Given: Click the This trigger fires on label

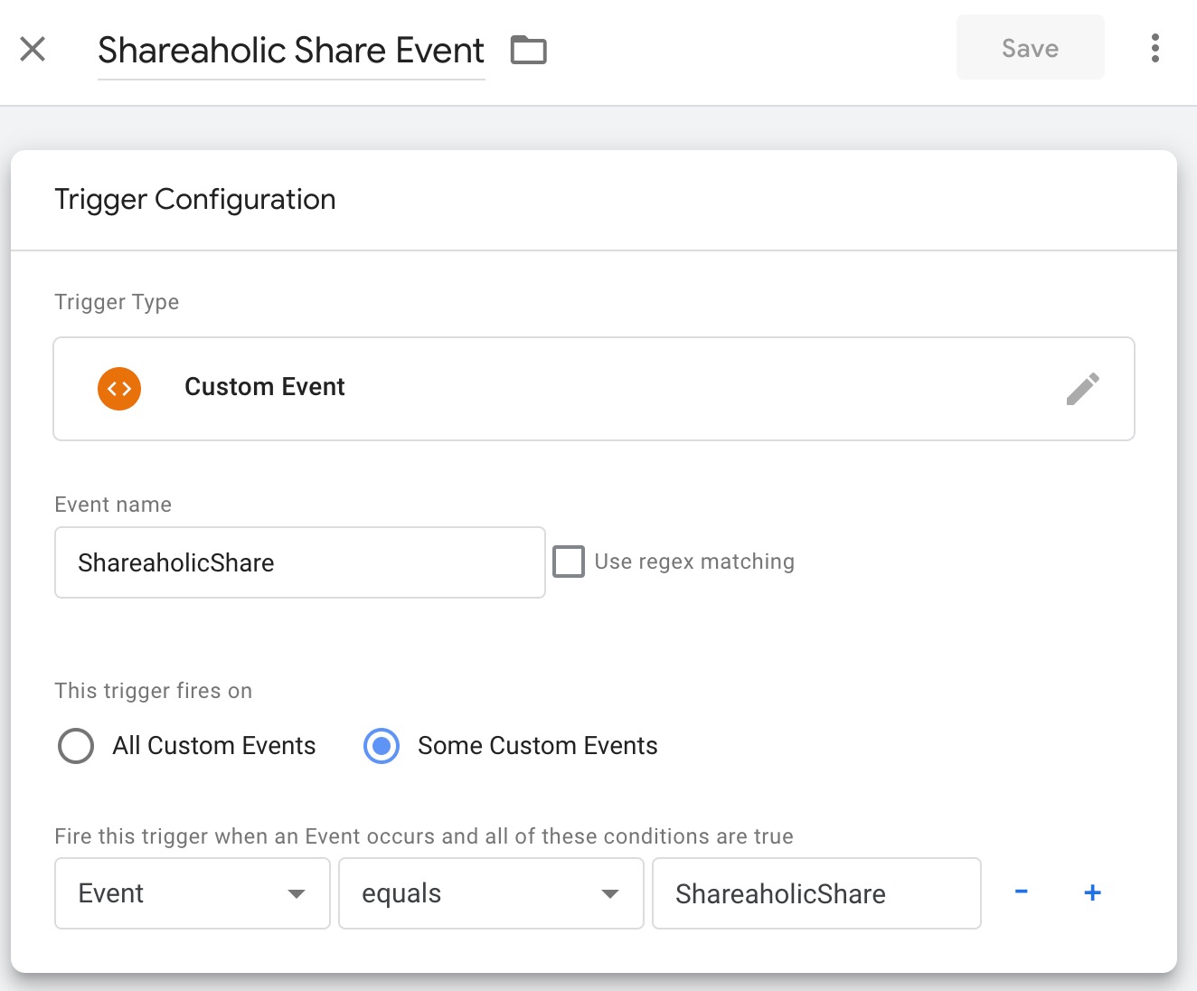Looking at the screenshot, I should click(x=154, y=691).
